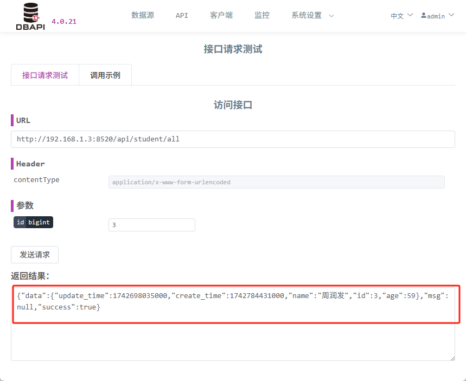Click the 发送请求 button
This screenshot has width=466, height=381.
[x=35, y=255]
